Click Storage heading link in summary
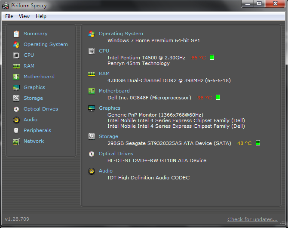 click(109, 136)
